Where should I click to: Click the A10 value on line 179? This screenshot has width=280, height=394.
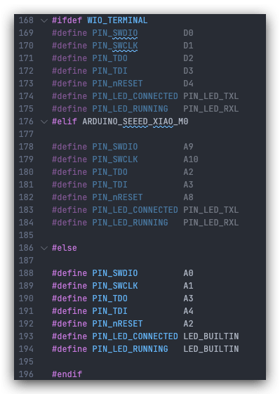point(191,159)
